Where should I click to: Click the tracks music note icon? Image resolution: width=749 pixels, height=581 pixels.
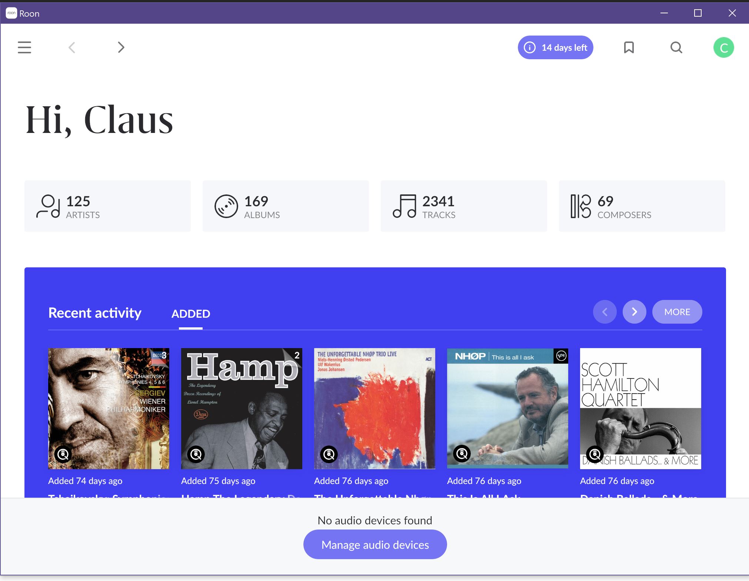click(x=405, y=206)
